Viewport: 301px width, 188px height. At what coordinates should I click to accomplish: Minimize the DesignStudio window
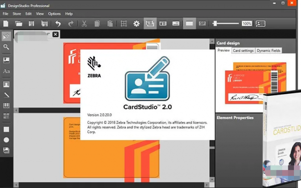[274, 3]
